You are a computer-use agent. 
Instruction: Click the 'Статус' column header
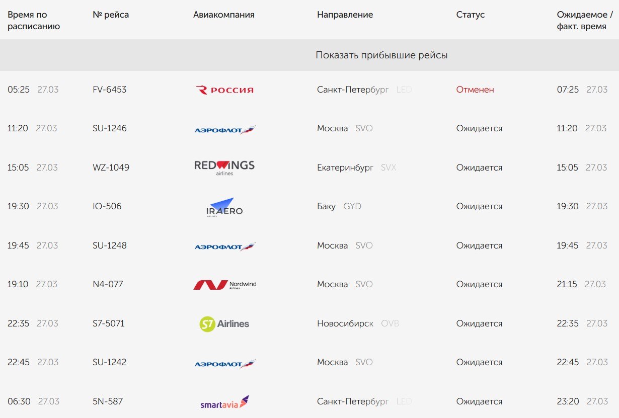470,15
